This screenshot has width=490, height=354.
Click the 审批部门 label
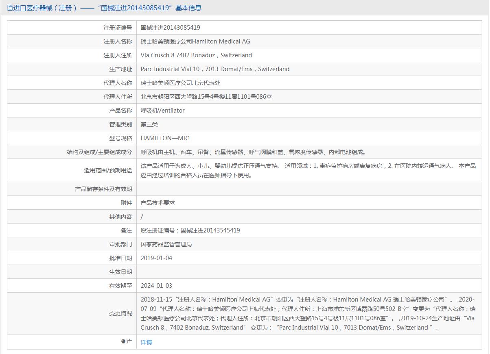pos(121,244)
